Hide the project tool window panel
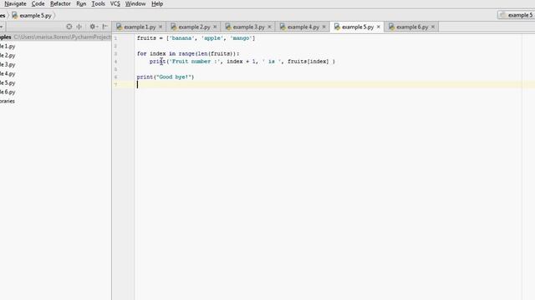This screenshot has height=300, width=535. [105, 27]
